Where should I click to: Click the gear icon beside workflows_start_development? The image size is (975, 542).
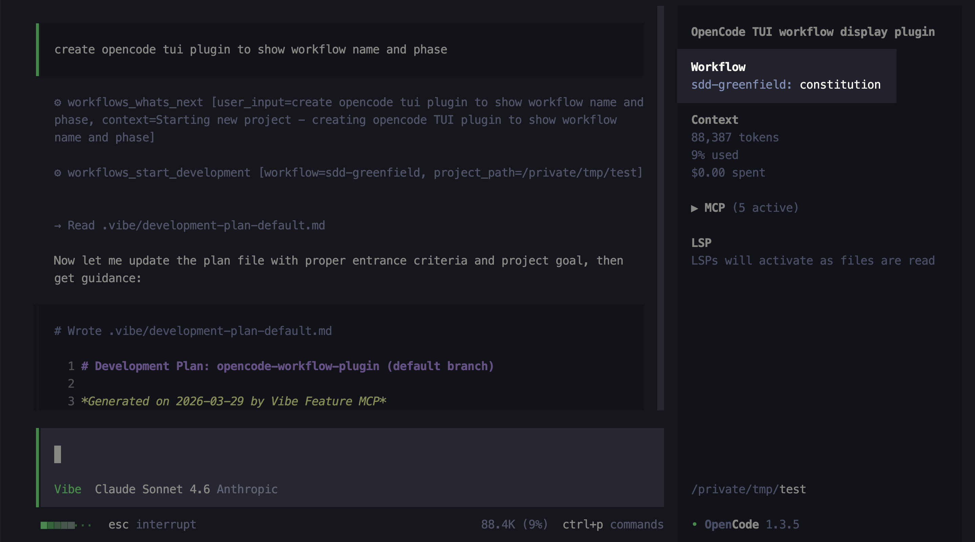(58, 173)
